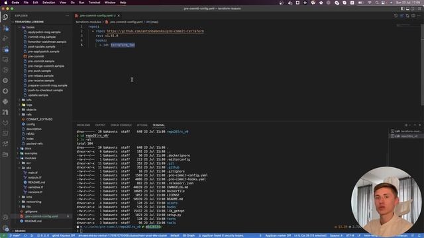Viewport: 424px width, 238px height.
Task: Switch to the PROBLEMS panel tab
Action: [83, 125]
